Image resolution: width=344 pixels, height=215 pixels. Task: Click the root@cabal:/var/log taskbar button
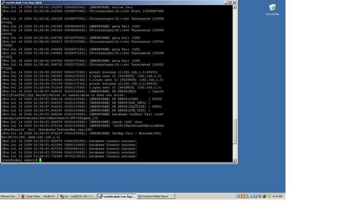pos(117,197)
